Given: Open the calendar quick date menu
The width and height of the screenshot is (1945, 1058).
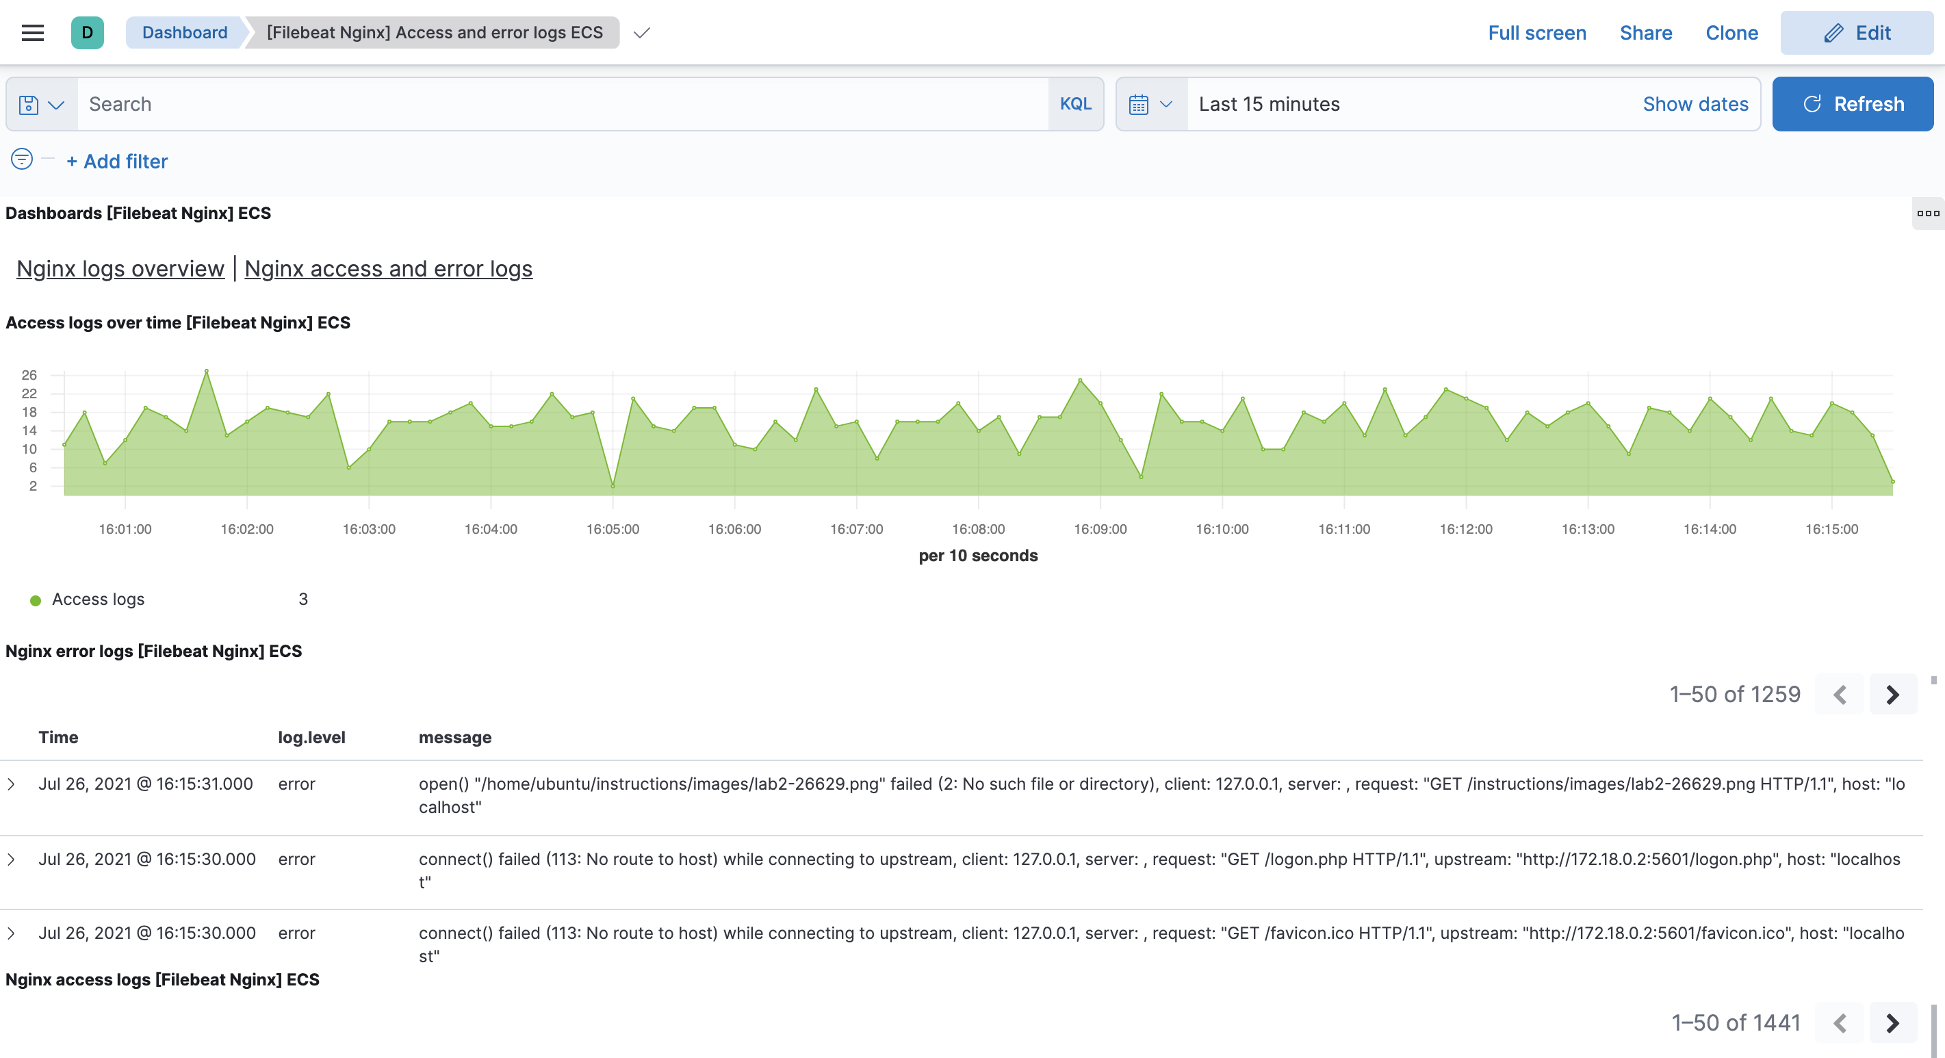Looking at the screenshot, I should [1150, 104].
